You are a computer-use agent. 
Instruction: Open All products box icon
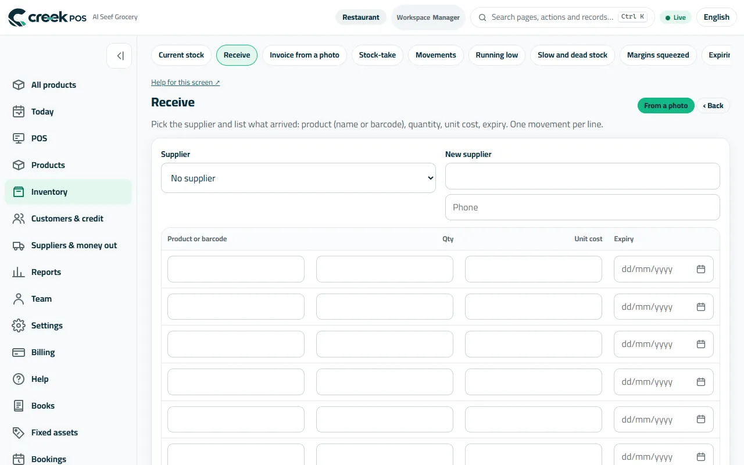pyautogui.click(x=19, y=85)
